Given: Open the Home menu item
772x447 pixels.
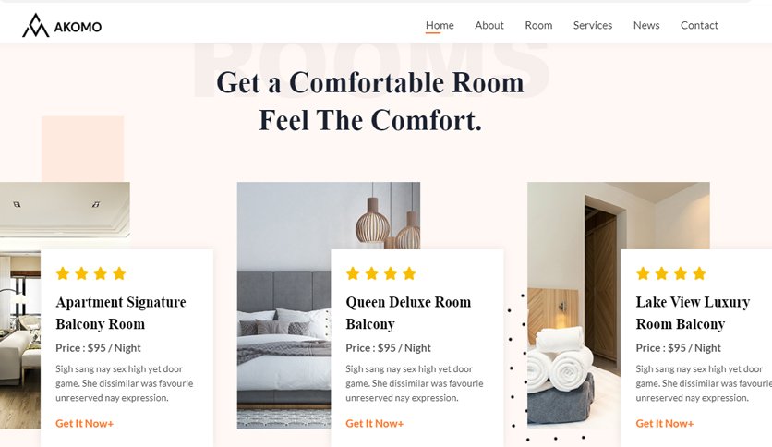Looking at the screenshot, I should [440, 25].
